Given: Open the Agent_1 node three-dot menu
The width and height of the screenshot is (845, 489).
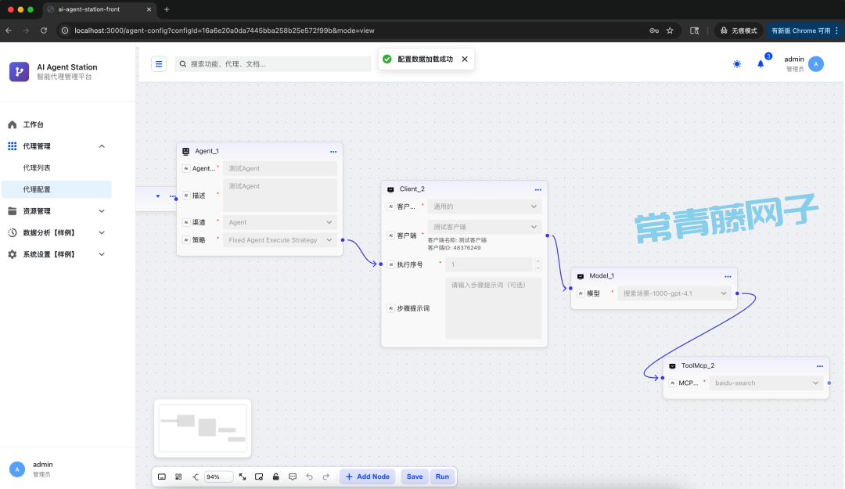Looking at the screenshot, I should coord(333,151).
